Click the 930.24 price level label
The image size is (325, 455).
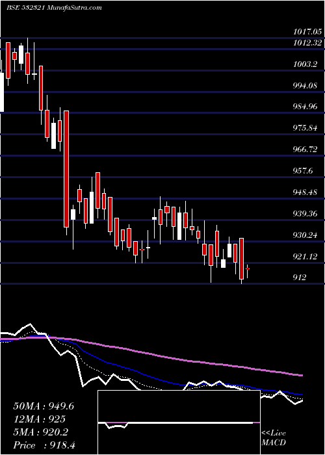[x=305, y=235]
